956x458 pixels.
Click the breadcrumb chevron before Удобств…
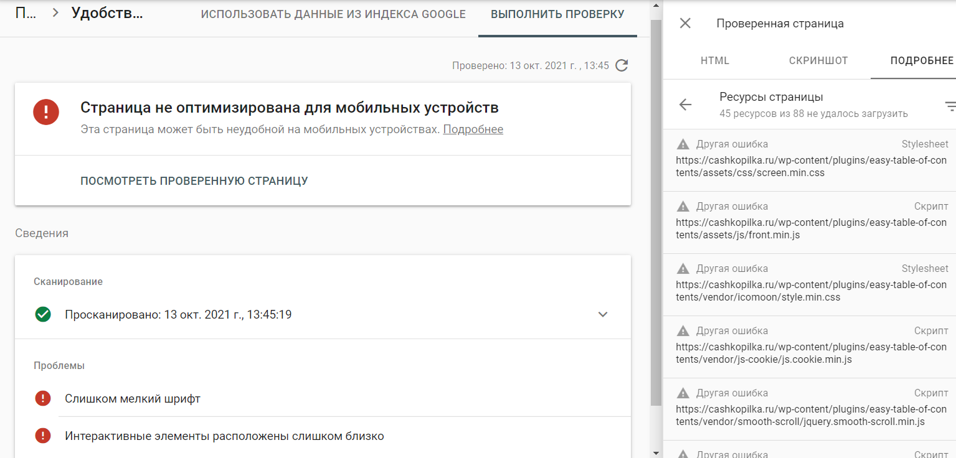[55, 12]
